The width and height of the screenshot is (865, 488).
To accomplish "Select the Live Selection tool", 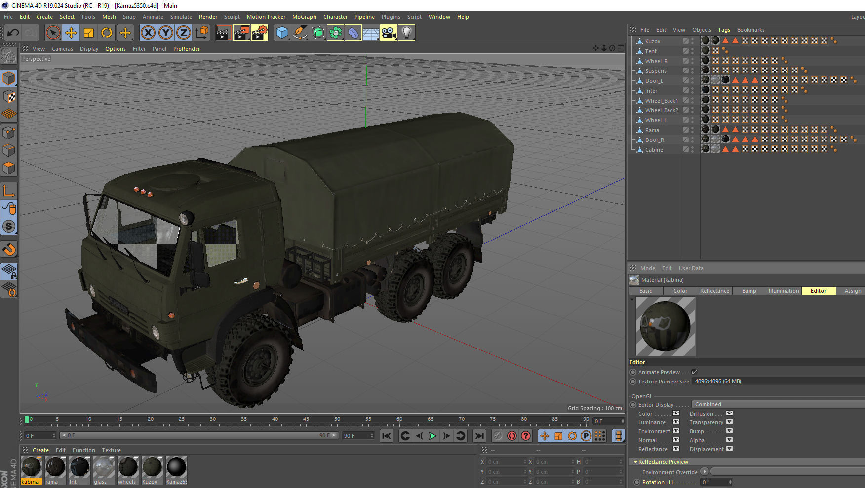I will (53, 33).
